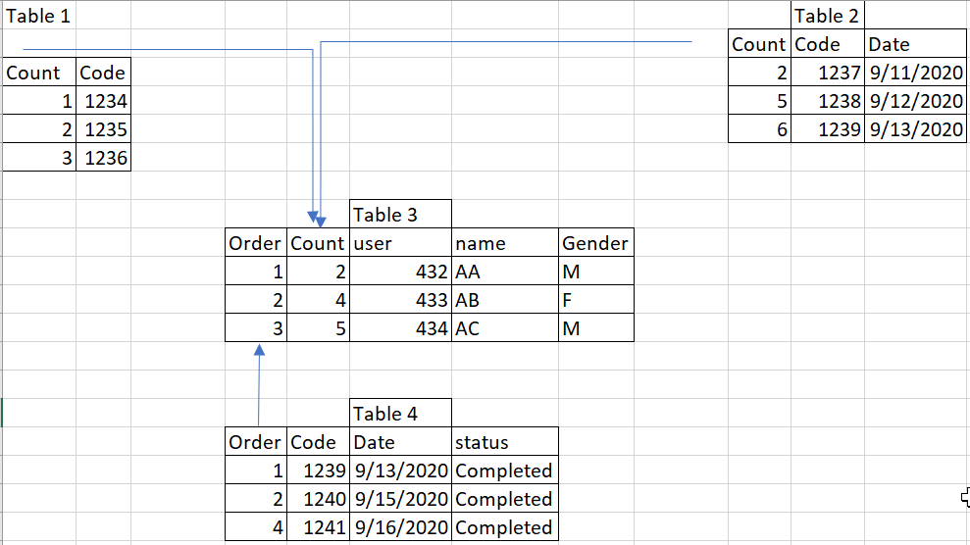970x545 pixels.
Task: Select the Order header in Table 4
Action: click(255, 442)
